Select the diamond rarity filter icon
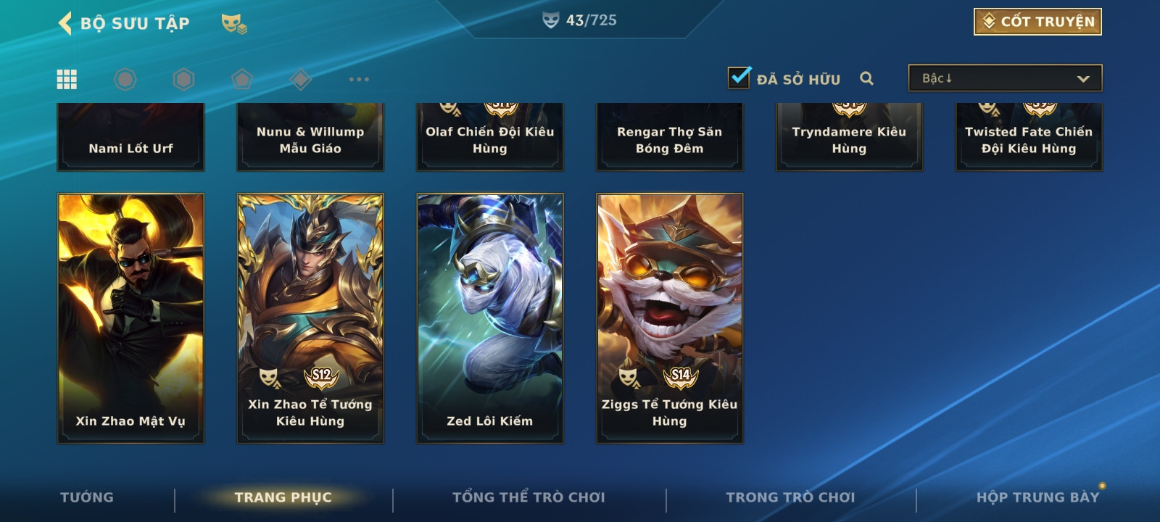1160x522 pixels. pos(300,79)
